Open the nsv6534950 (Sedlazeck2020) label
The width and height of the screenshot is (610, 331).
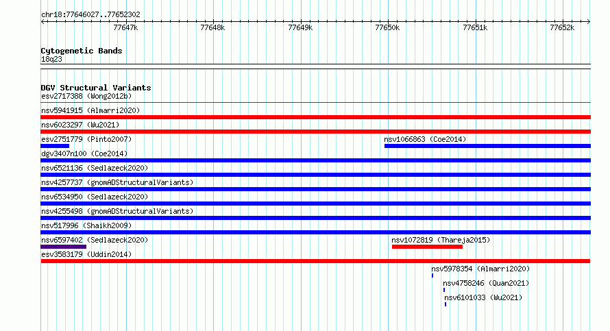pyautogui.click(x=95, y=197)
